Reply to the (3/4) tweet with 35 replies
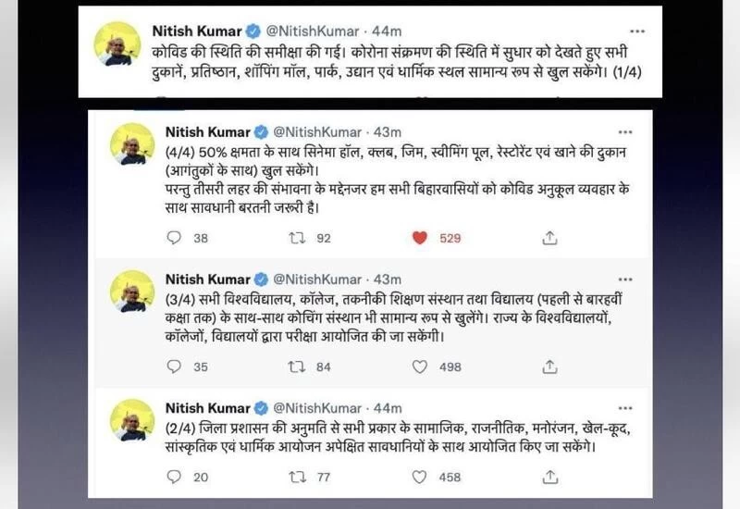The height and width of the screenshot is (509, 740). click(174, 367)
